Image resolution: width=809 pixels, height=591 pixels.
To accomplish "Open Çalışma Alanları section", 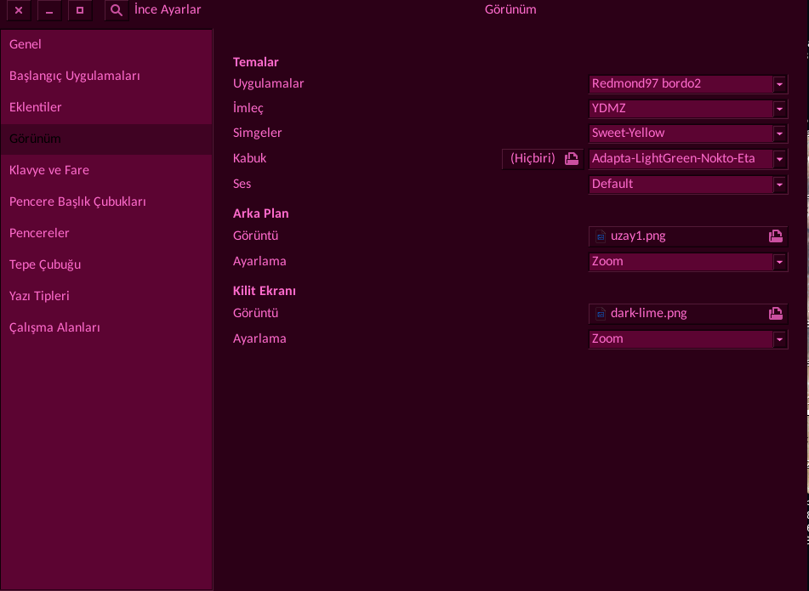I will (x=106, y=327).
